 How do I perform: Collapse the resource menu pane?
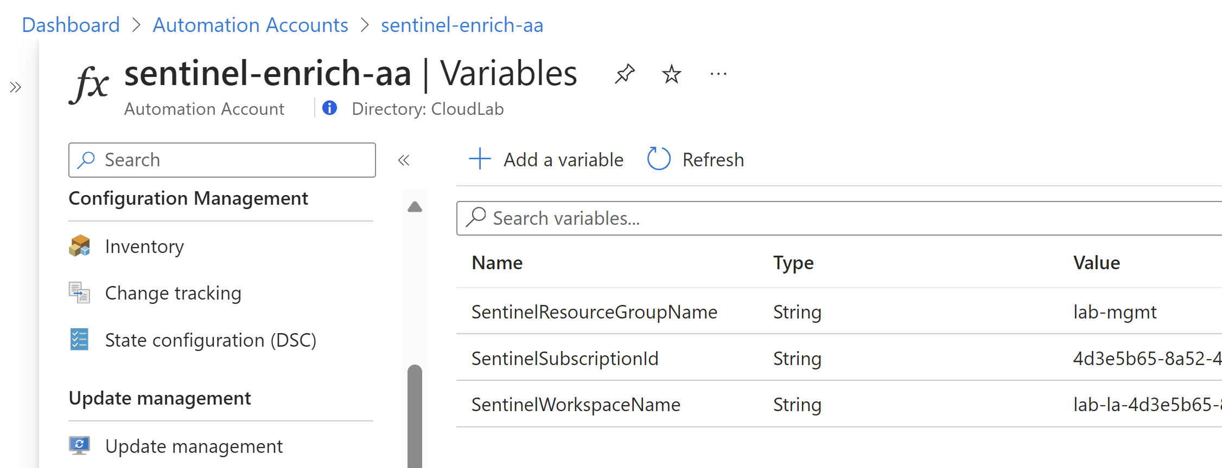(x=403, y=160)
